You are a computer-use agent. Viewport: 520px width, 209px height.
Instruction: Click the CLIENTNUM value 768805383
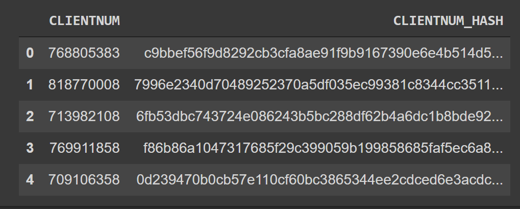84,53
